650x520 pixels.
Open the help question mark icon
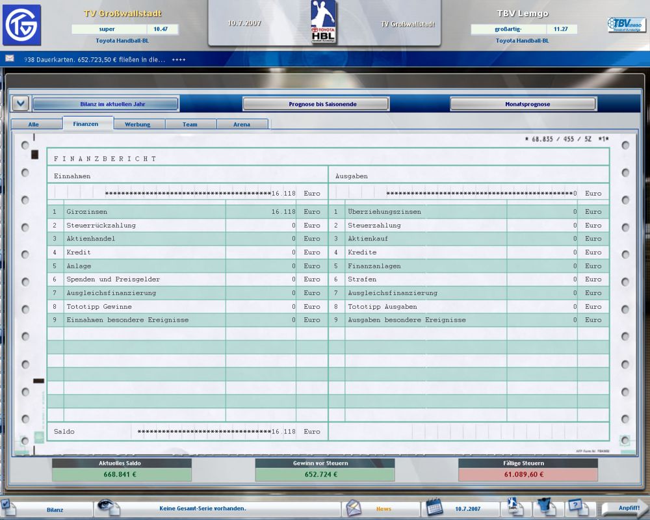(x=576, y=507)
